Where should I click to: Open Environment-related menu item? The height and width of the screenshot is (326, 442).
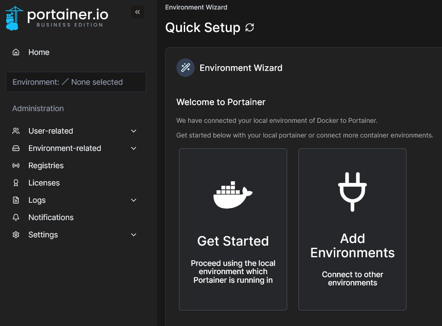pyautogui.click(x=65, y=148)
